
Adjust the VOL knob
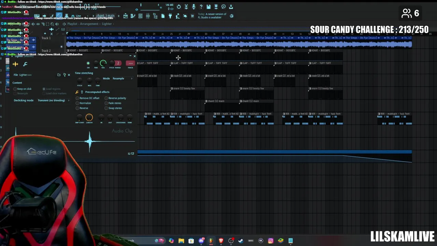click(x=103, y=63)
